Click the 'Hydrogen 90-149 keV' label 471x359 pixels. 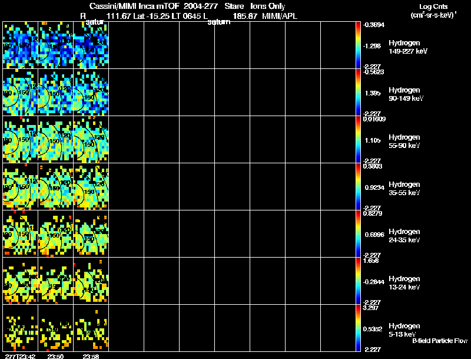[406, 94]
